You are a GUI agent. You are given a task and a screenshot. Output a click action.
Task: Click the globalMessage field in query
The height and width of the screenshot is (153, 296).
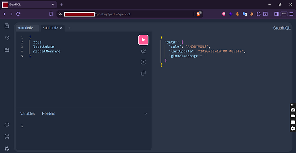[47, 51]
